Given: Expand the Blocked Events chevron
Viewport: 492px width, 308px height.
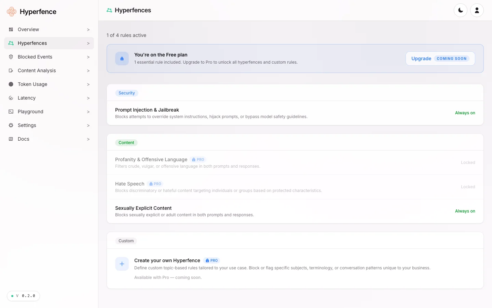Looking at the screenshot, I should [x=88, y=57].
